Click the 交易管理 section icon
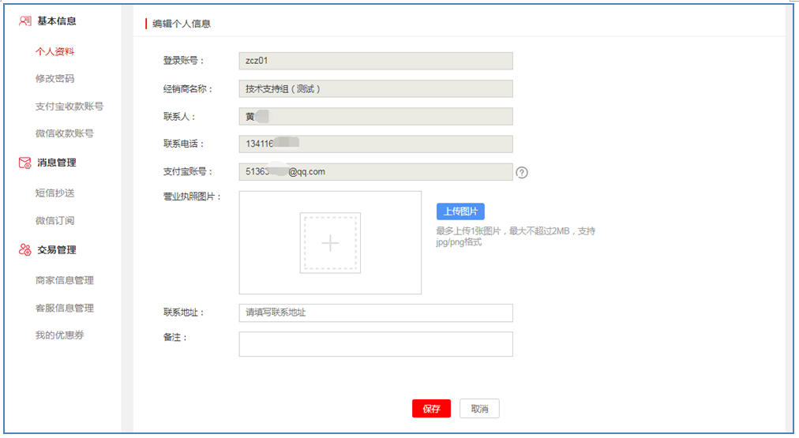Viewport: 799px width, 438px height. pyautogui.click(x=25, y=249)
